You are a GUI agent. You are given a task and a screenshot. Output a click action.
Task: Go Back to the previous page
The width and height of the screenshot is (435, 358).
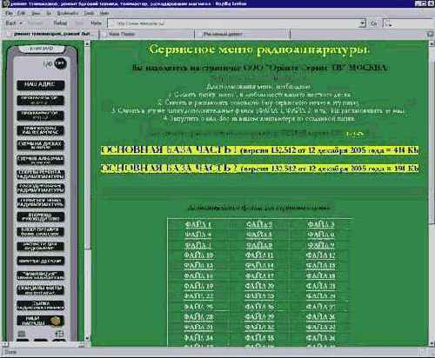pyautogui.click(x=11, y=23)
